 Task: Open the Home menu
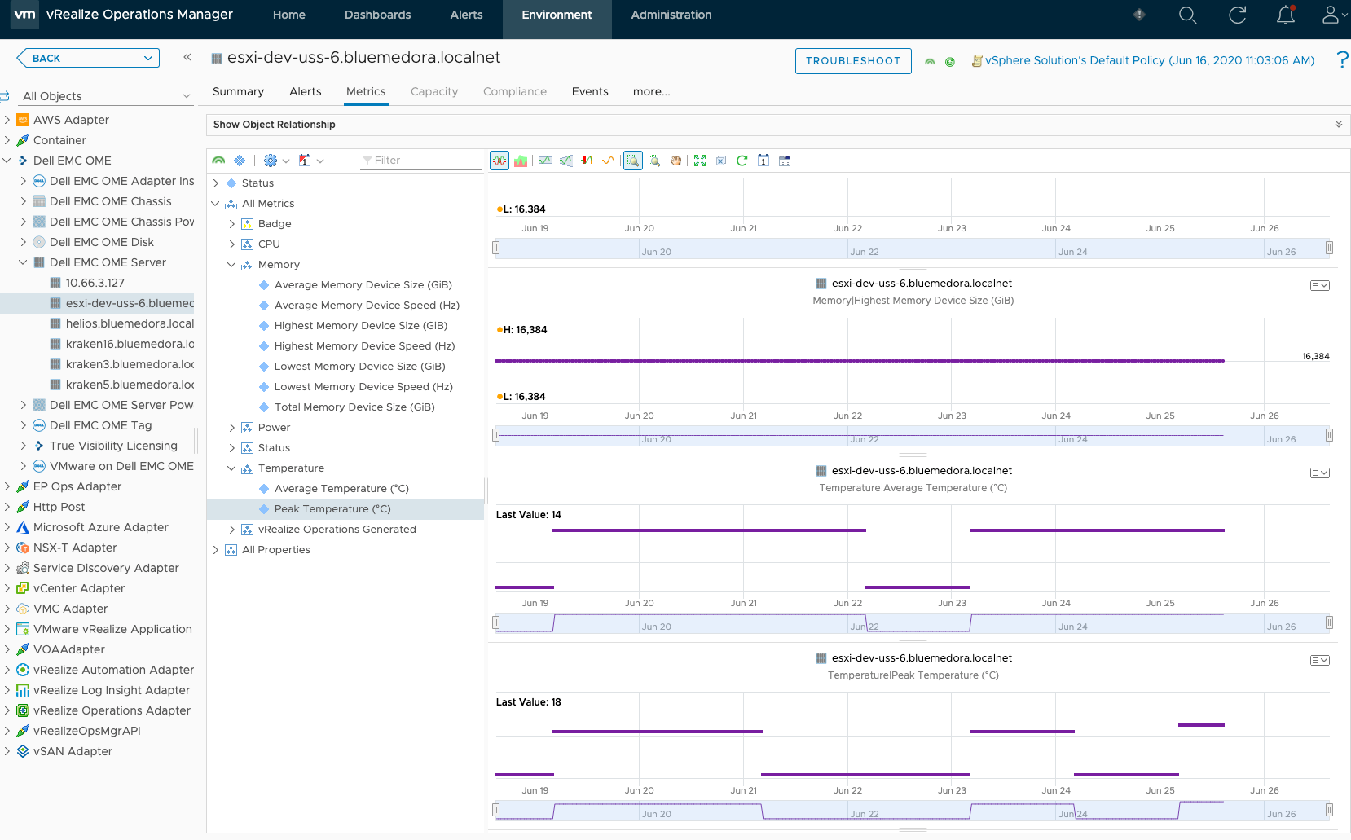tap(289, 15)
